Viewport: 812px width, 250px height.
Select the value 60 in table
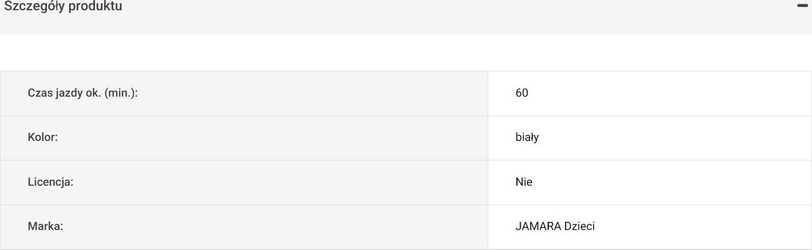[x=522, y=93]
